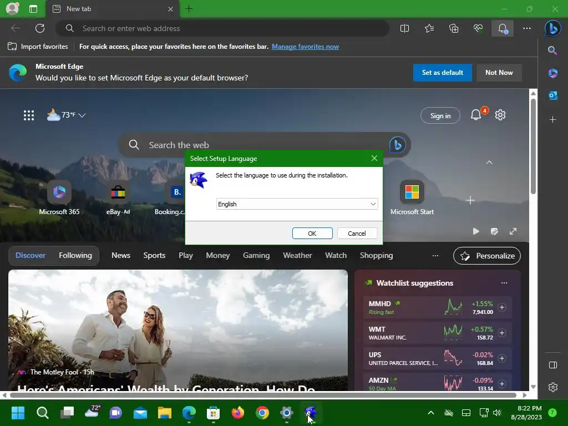
Task: Open more feed categories ellipsis
Action: [x=435, y=255]
